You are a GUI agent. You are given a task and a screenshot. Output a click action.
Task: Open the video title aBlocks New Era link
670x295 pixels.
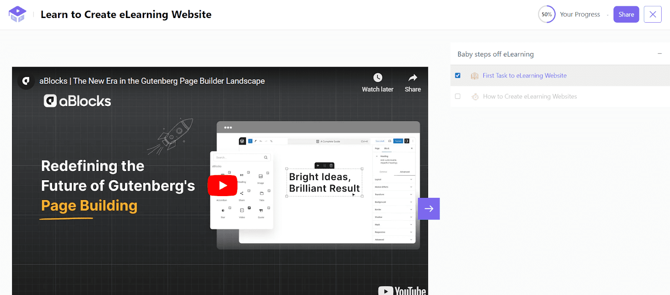click(152, 81)
